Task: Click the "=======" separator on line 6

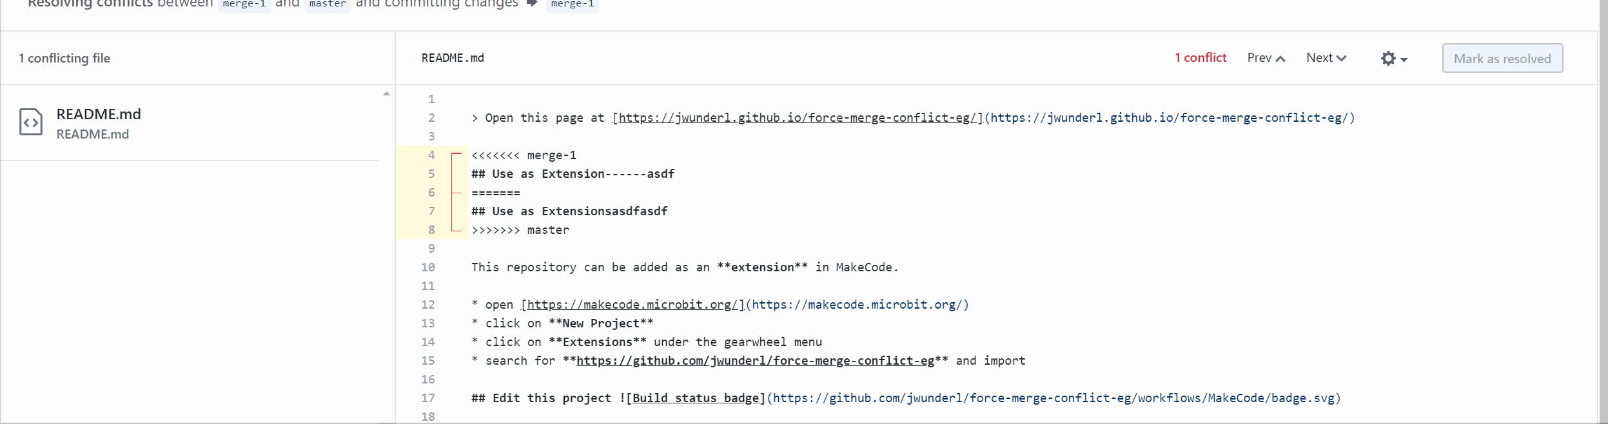Action: 495,193
